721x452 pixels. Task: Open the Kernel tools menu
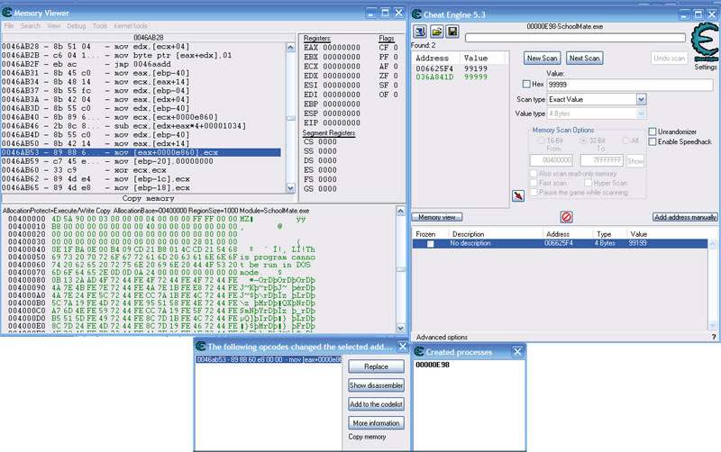(x=131, y=26)
